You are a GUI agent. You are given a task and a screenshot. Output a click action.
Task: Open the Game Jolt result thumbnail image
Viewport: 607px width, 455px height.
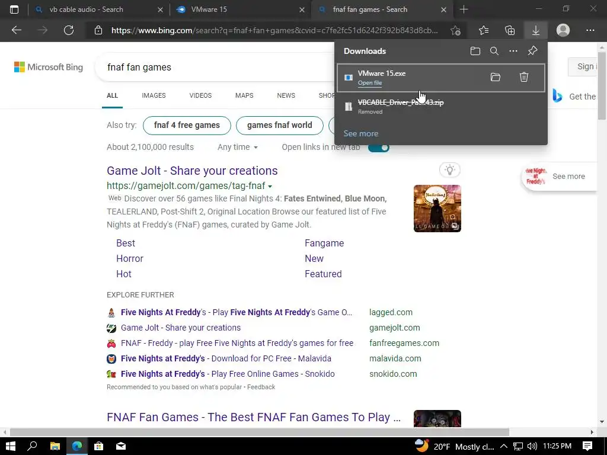(437, 209)
